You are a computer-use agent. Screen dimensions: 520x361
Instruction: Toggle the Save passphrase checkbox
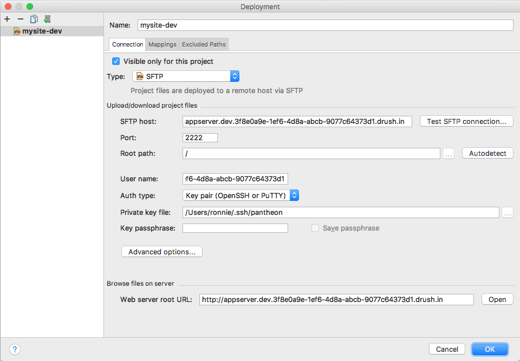point(315,228)
